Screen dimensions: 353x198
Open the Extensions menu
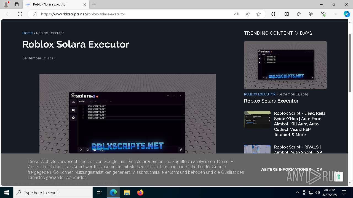[x=273, y=14]
